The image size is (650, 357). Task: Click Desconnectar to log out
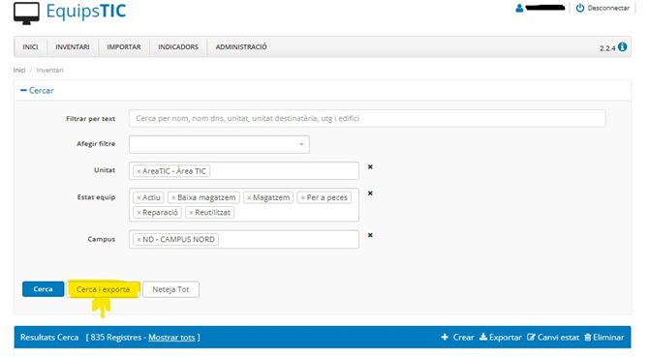(x=608, y=8)
